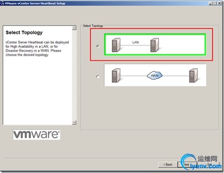Click the right server icon in WAN diagram
Image resolution: width=224 pixels, height=173 pixels.
coord(193,75)
